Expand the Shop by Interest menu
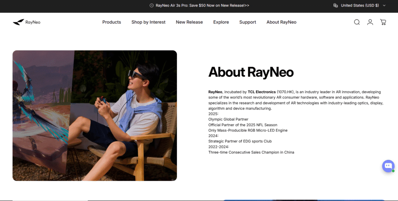This screenshot has height=201, width=398. point(148,22)
